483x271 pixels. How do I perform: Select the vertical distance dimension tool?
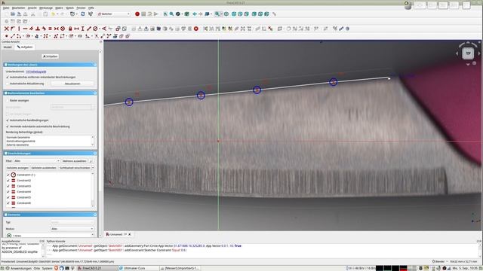(x=82, y=29)
